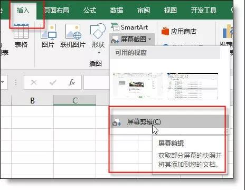Viewport: 245px width, 190px height.
Task: Click the 屏幕剪辑 camera icon
Action: [x=117, y=122]
